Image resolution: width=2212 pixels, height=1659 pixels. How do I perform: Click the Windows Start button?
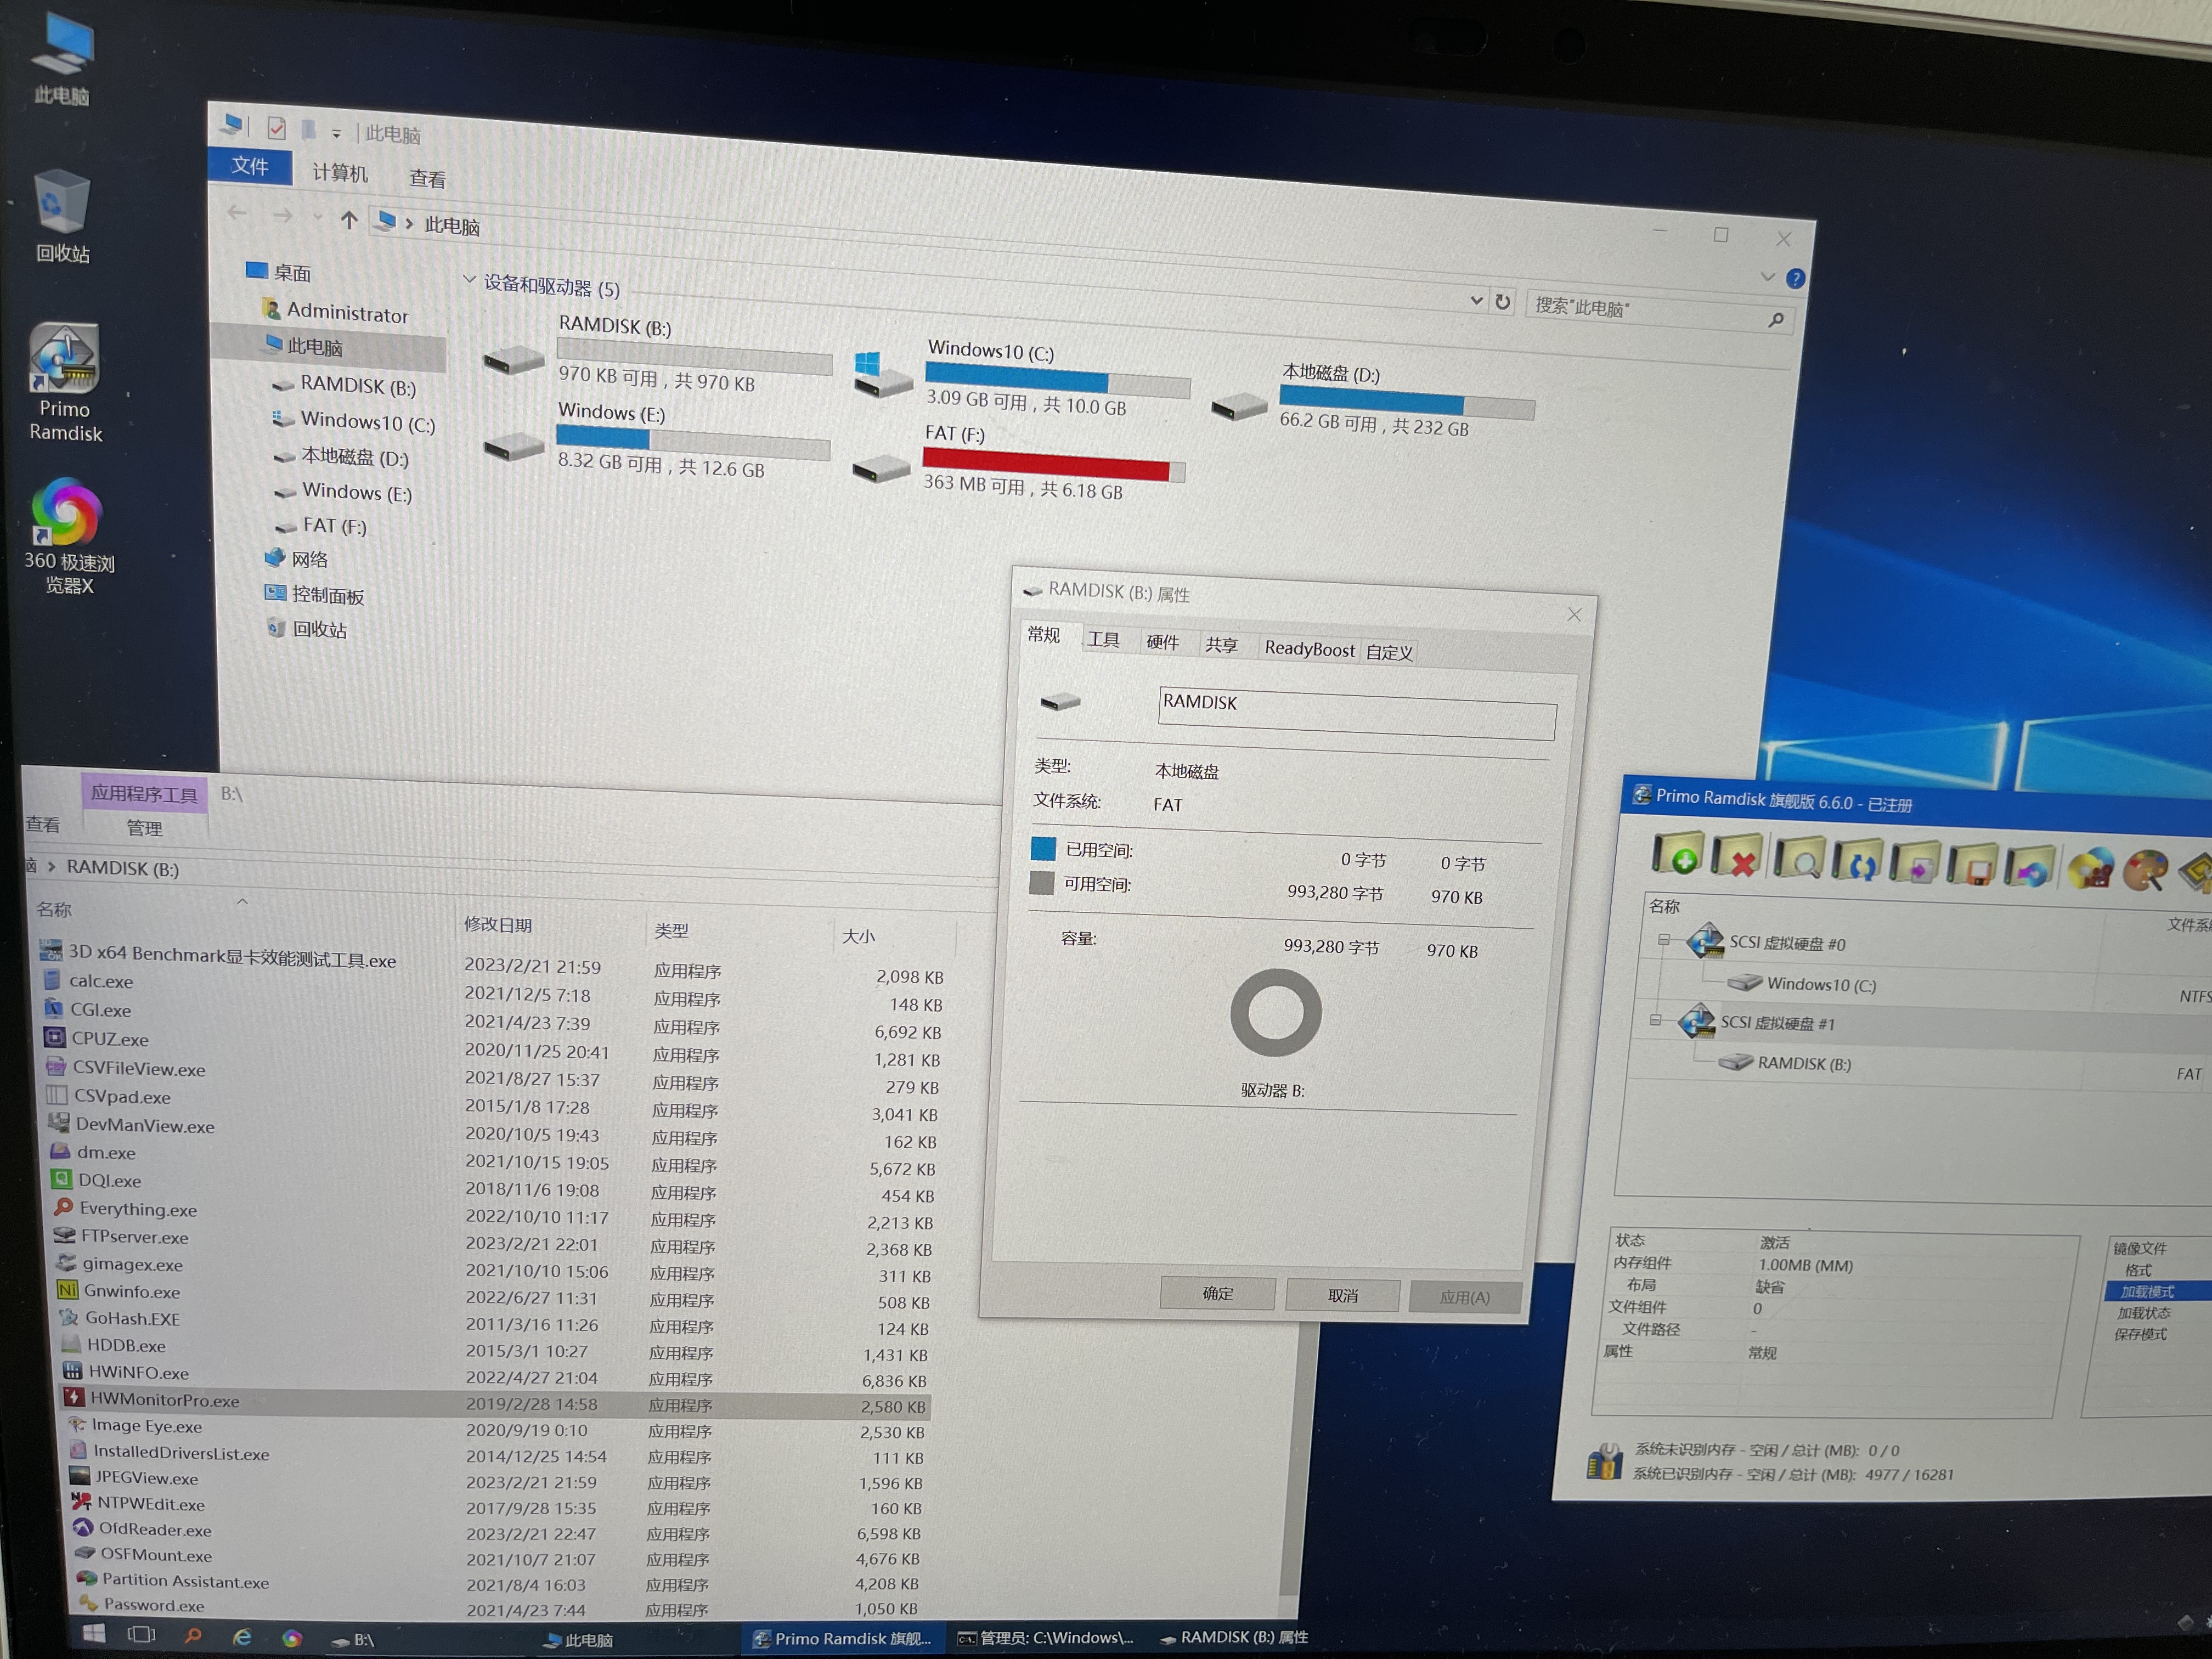pyautogui.click(x=94, y=1633)
